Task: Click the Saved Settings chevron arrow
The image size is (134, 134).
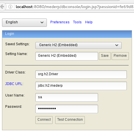Action: 117,45
